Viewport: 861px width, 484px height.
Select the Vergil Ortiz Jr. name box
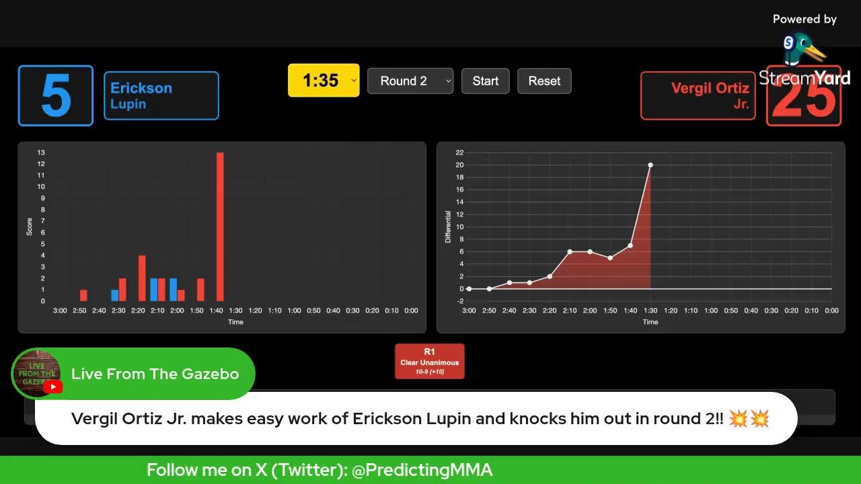point(699,95)
